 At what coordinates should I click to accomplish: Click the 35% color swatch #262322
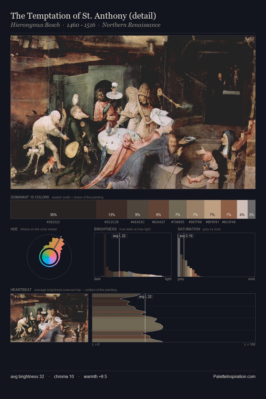53,209
